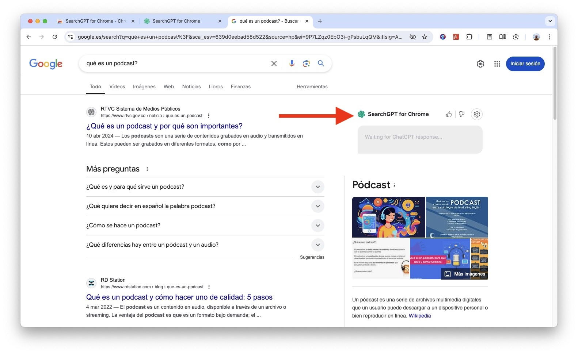The image size is (578, 354).
Task: Open the Extensions puzzle piece menu
Action: (469, 37)
